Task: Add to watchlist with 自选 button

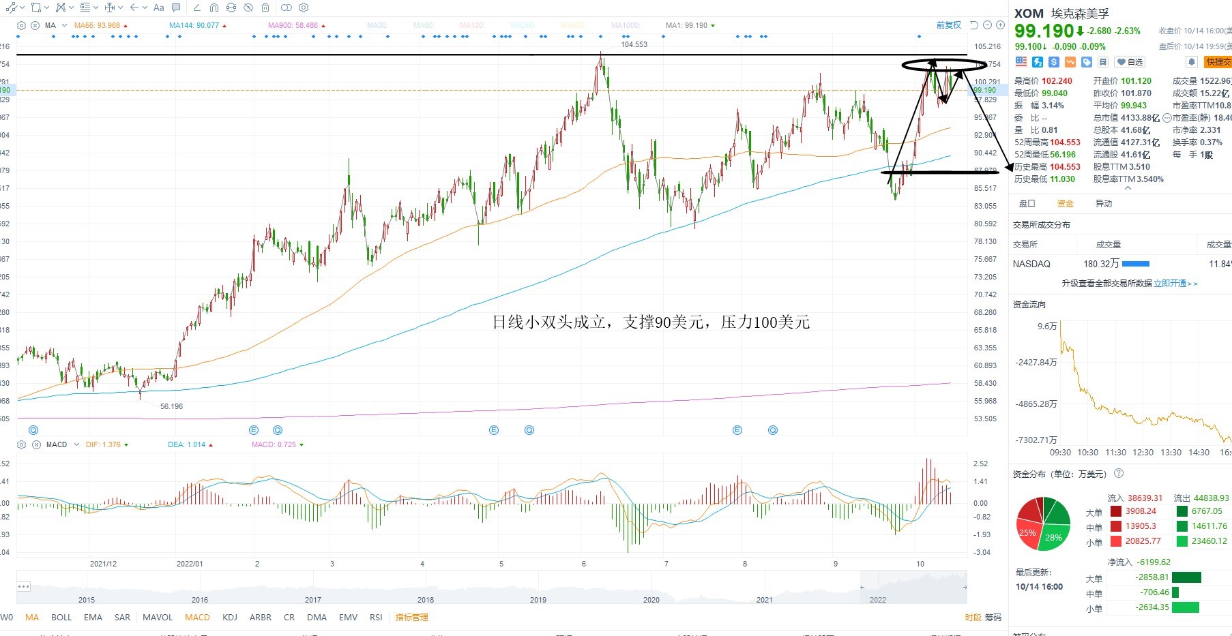Action: coord(1130,62)
